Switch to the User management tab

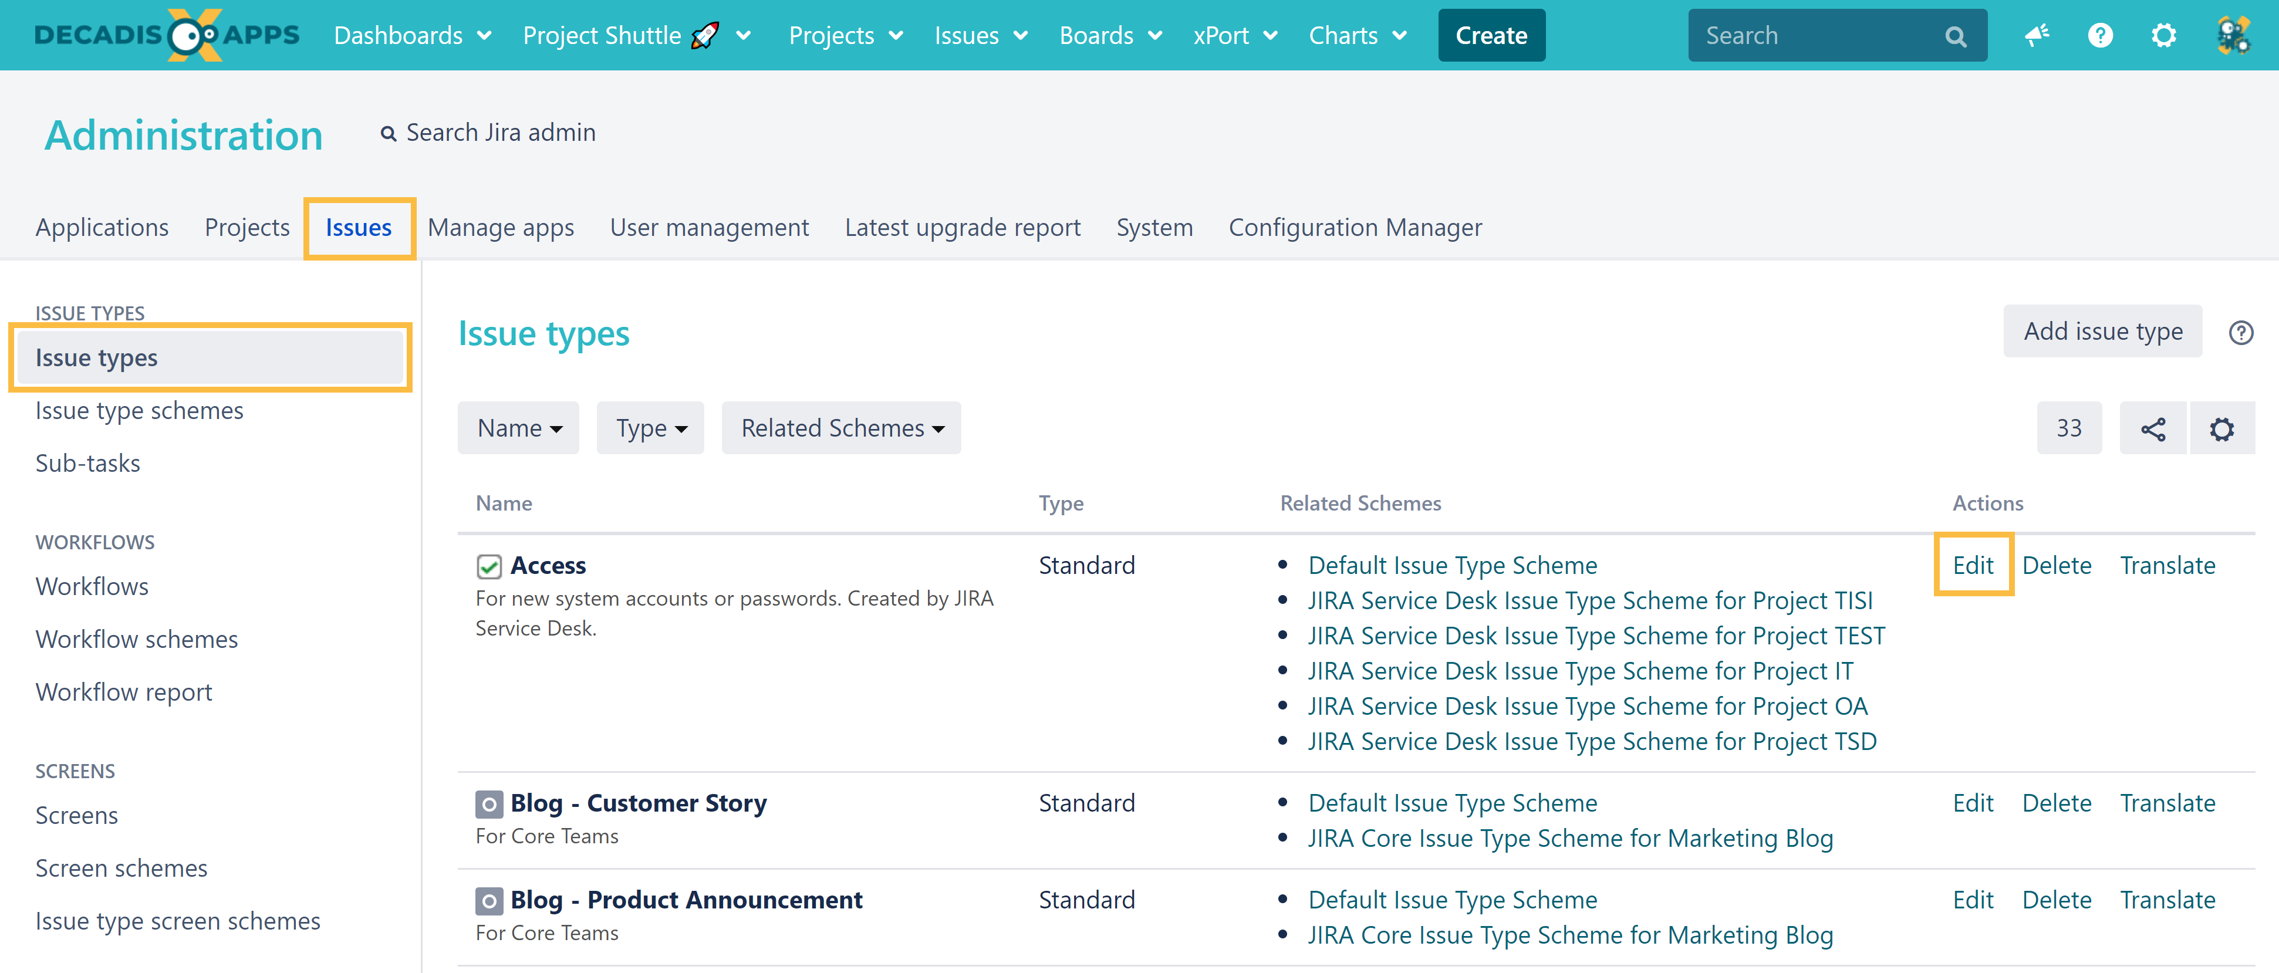(x=710, y=228)
